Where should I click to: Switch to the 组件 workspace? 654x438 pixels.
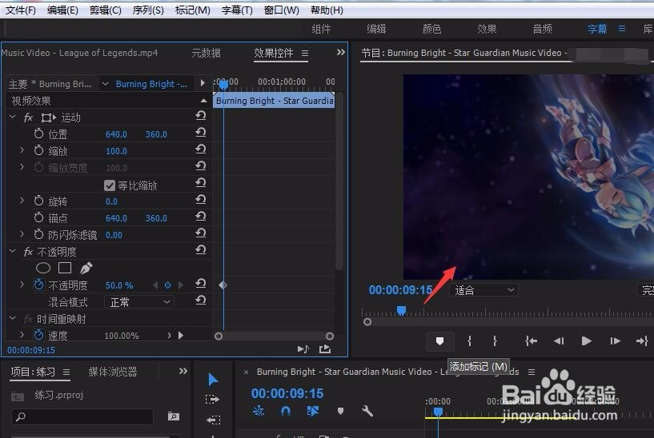321,29
